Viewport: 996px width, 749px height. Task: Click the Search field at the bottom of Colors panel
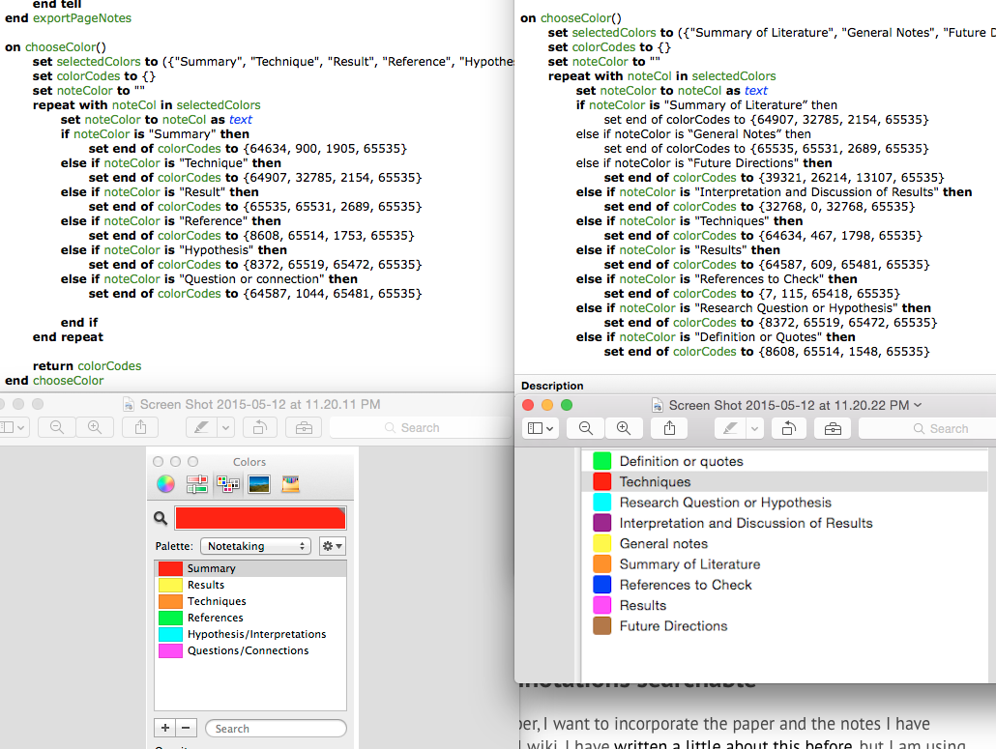(x=276, y=729)
